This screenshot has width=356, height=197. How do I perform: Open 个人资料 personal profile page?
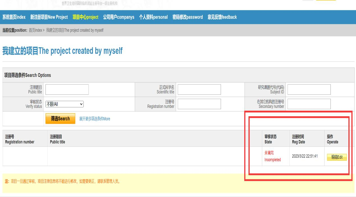tap(154, 17)
